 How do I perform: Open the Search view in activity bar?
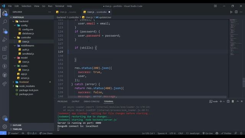coord(5,22)
